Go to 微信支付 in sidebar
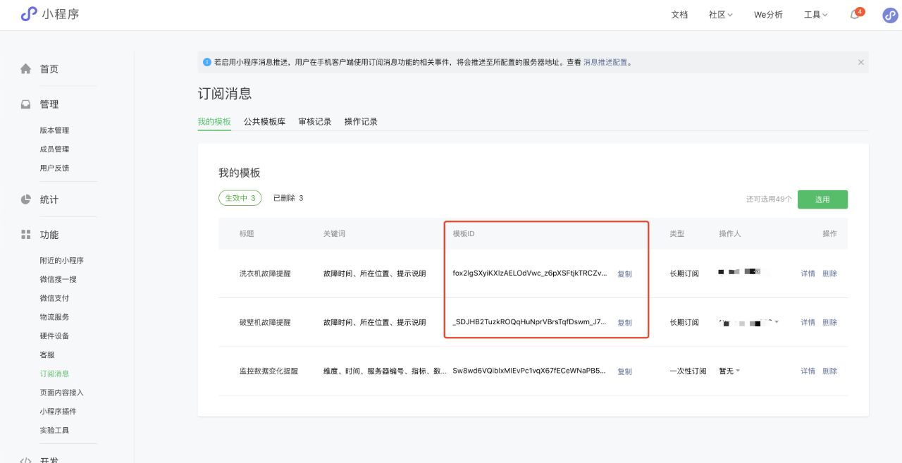 pos(54,298)
